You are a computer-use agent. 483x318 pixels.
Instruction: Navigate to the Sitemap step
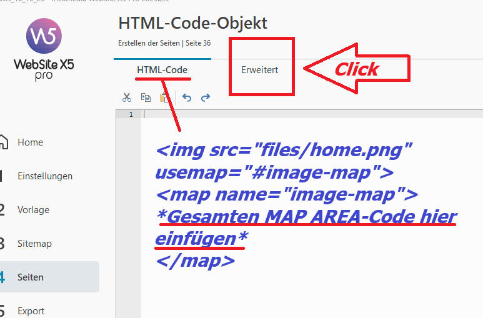pos(34,244)
